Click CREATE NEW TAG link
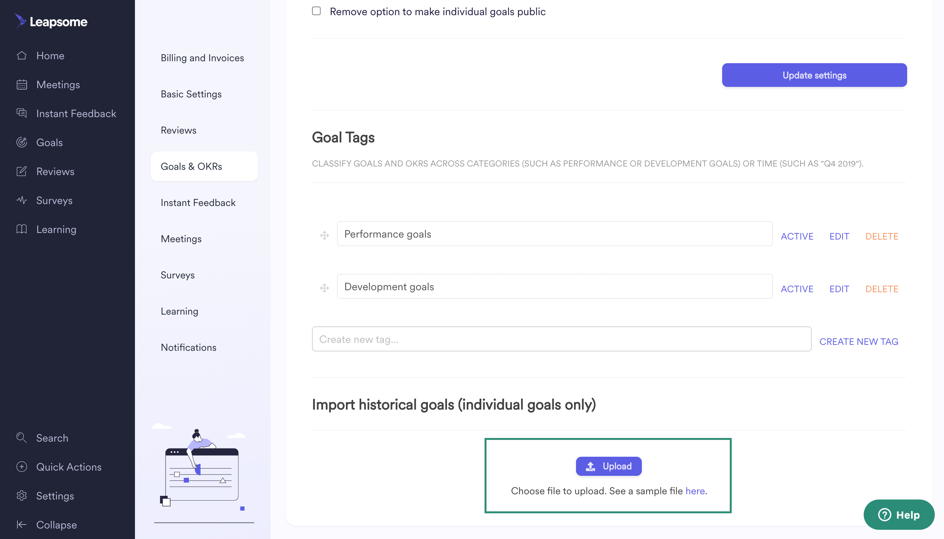Image resolution: width=944 pixels, height=539 pixels. [x=859, y=341]
